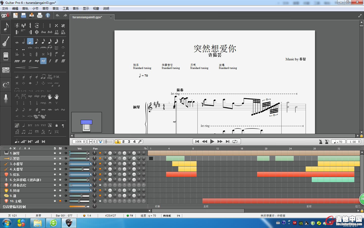Open the effects pedal panel
The width and height of the screenshot is (364, 228).
click(x=6, y=56)
